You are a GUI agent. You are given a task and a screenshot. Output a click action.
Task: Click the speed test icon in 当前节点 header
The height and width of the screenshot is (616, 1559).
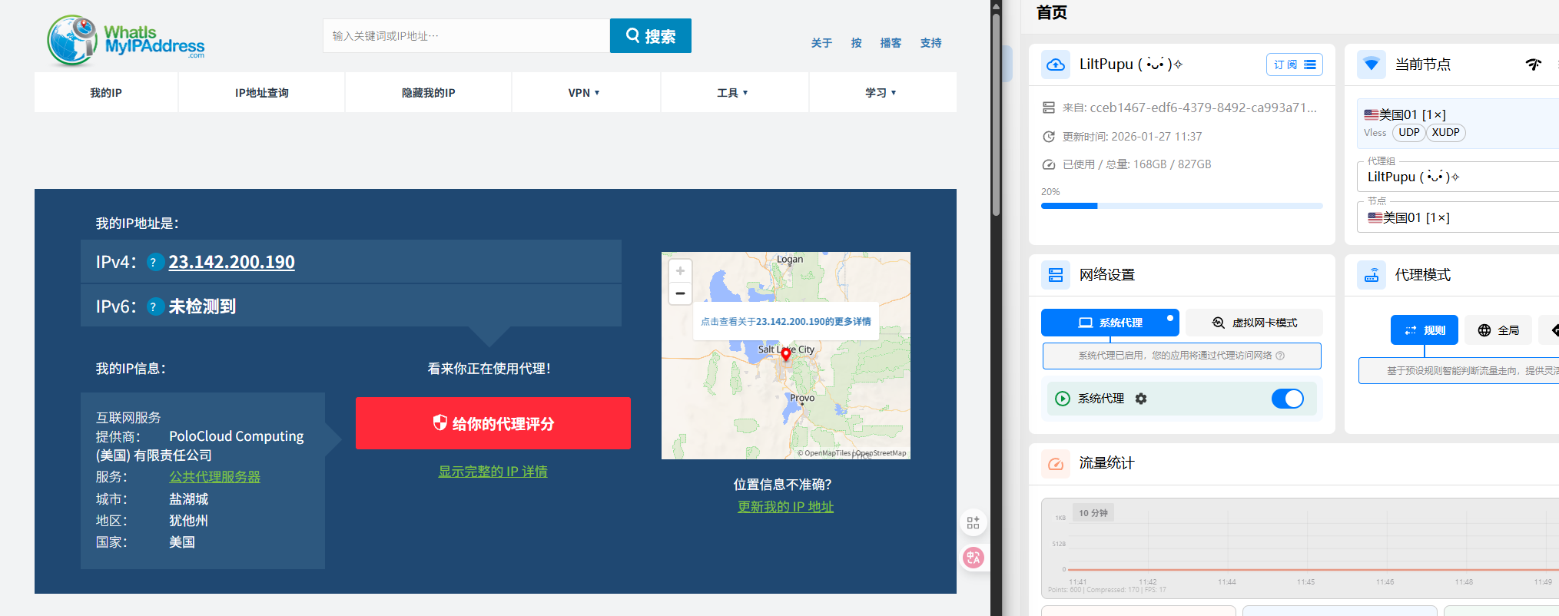point(1533,65)
